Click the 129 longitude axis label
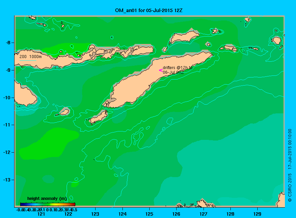Screen dimensions: 296x218 pyautogui.click(x=257, y=214)
